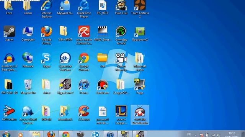This screenshot has width=245, height=137.
Task: Open the PIC_0715 file
Action: [x=103, y=7]
